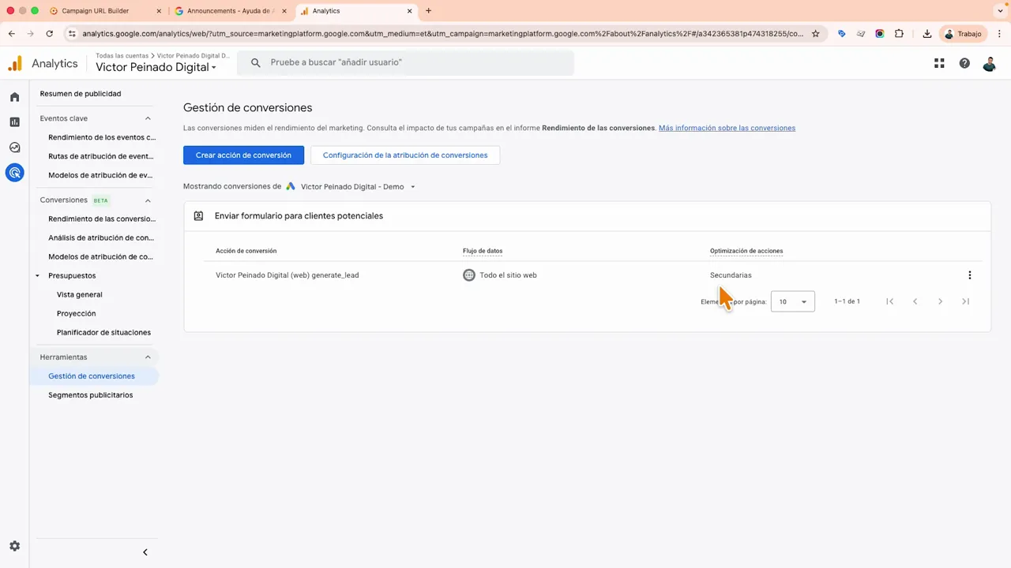Viewport: 1011px width, 568px height.
Task: Open the browser three-dot menu
Action: 998,34
